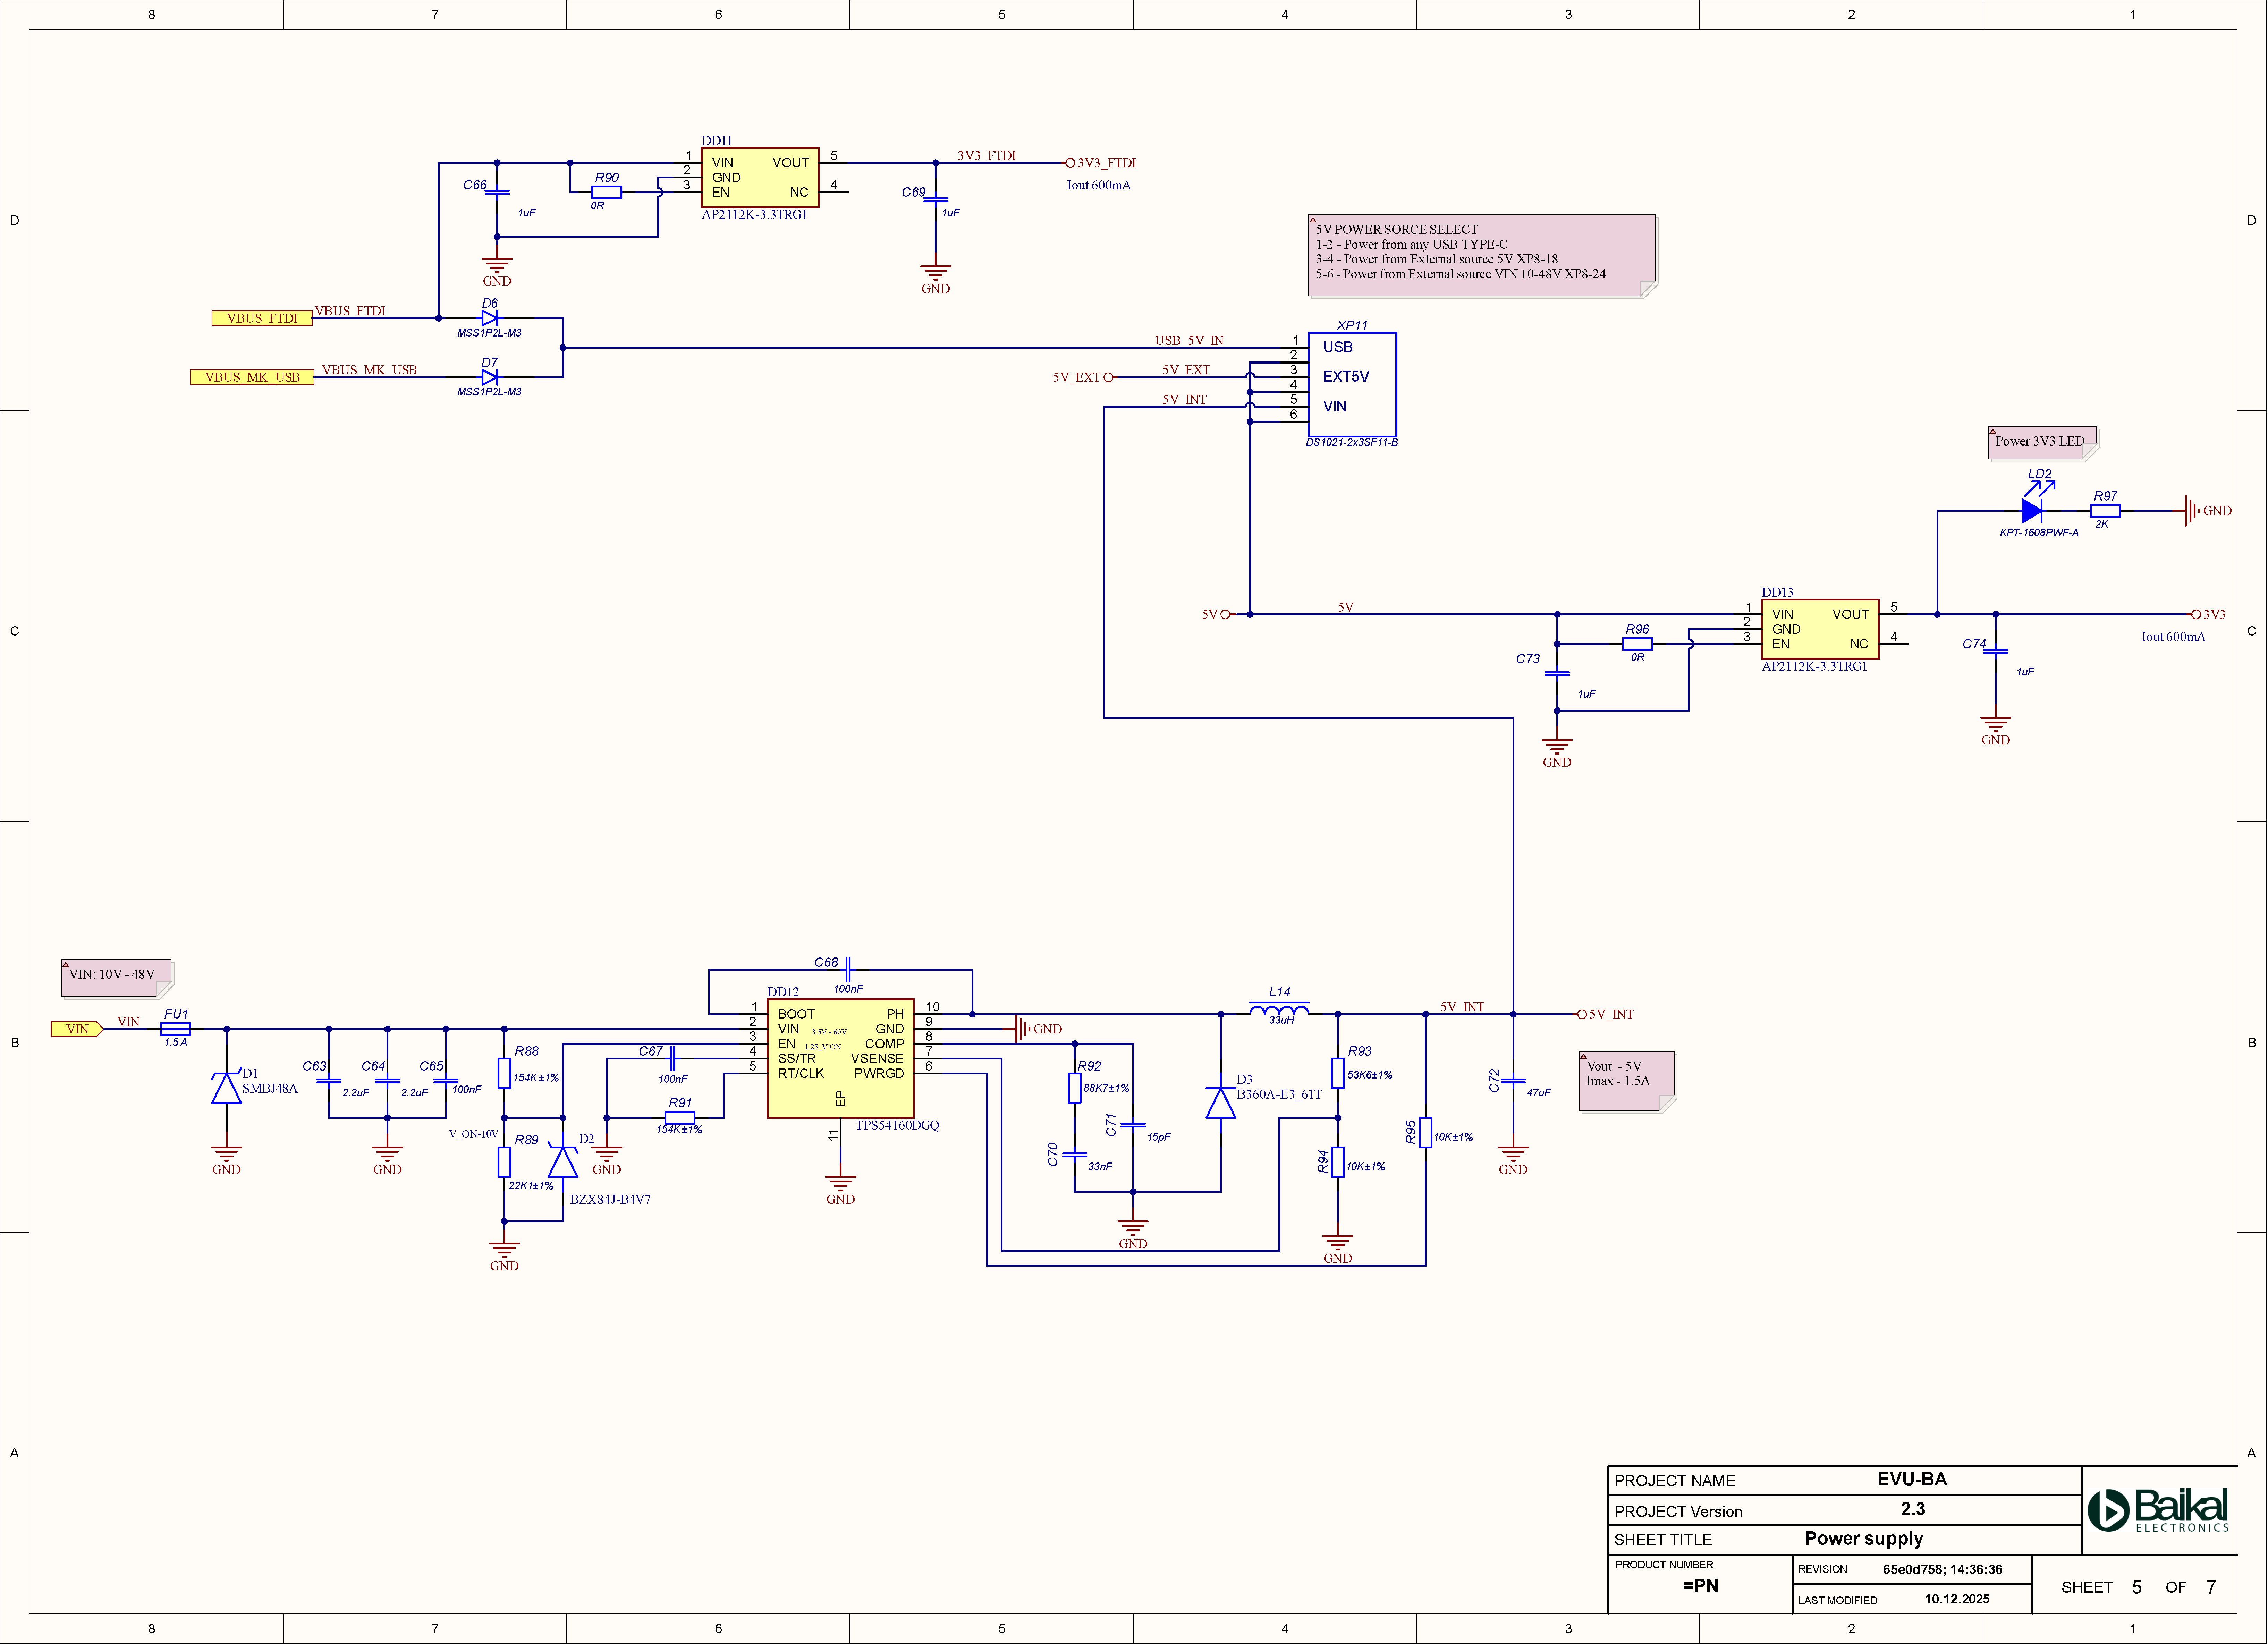
Task: Select capacitor C66 symbol
Action: (497, 192)
